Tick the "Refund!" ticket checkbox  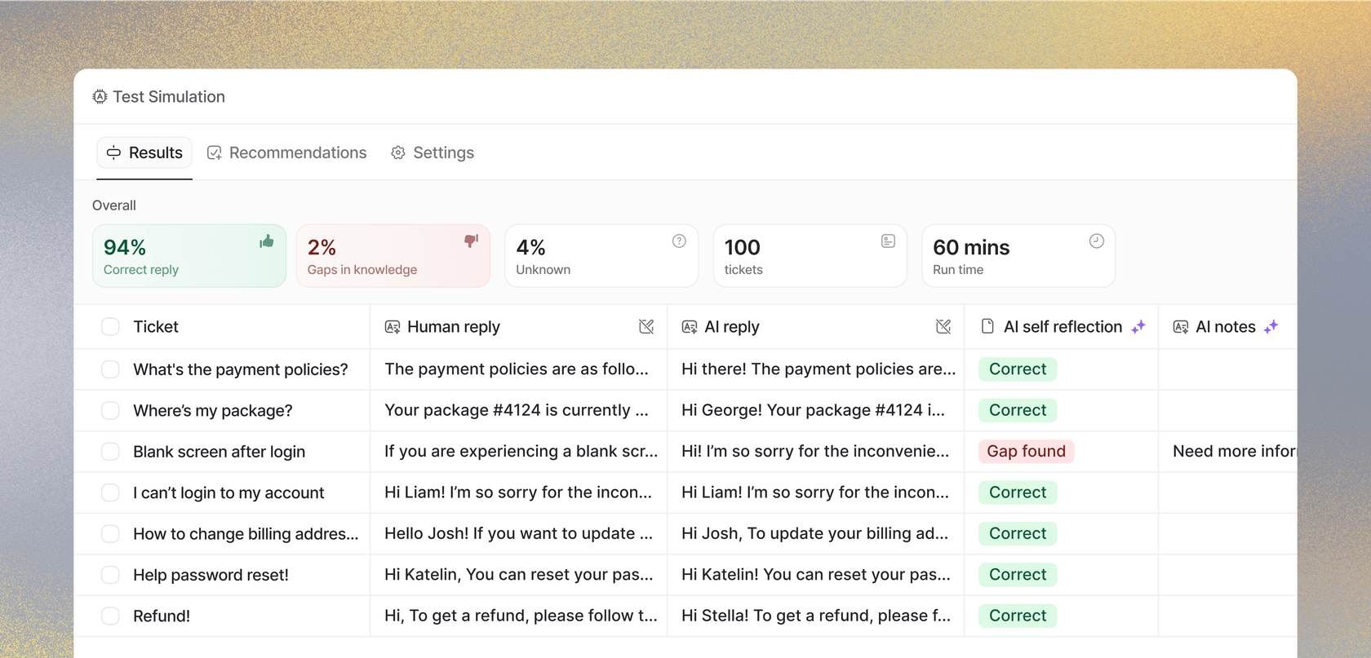point(110,616)
